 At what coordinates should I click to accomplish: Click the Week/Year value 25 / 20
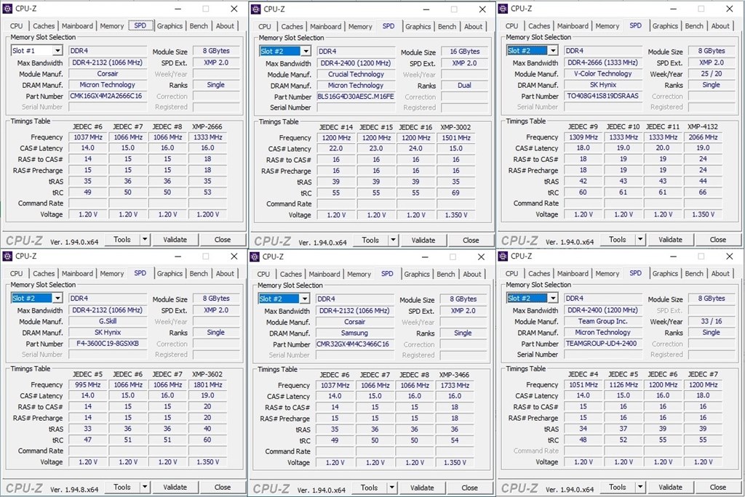coord(712,73)
